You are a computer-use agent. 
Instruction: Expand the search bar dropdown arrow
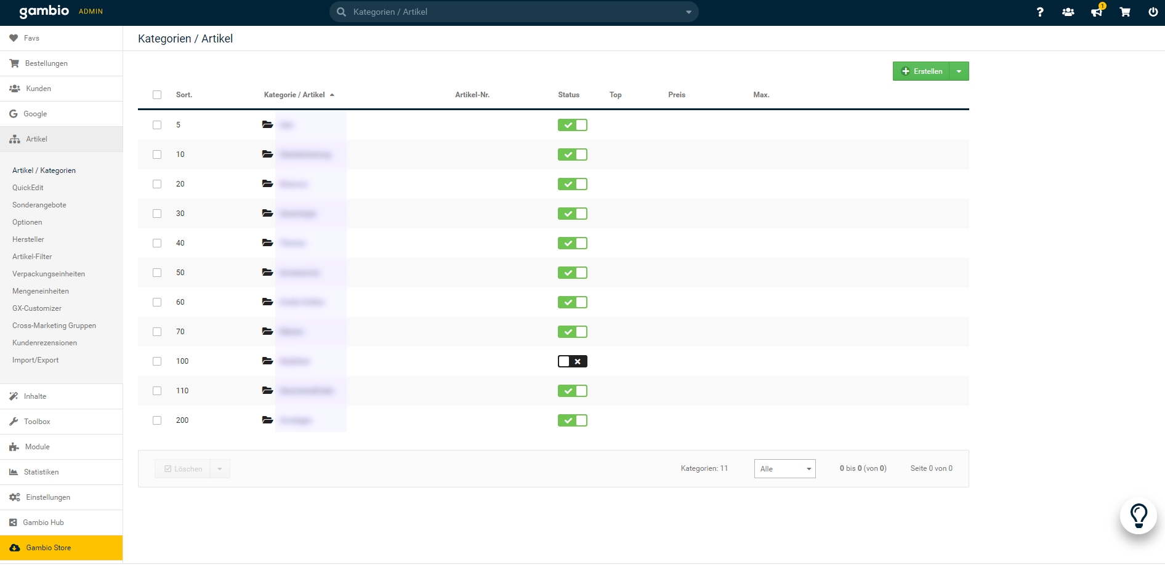click(688, 12)
